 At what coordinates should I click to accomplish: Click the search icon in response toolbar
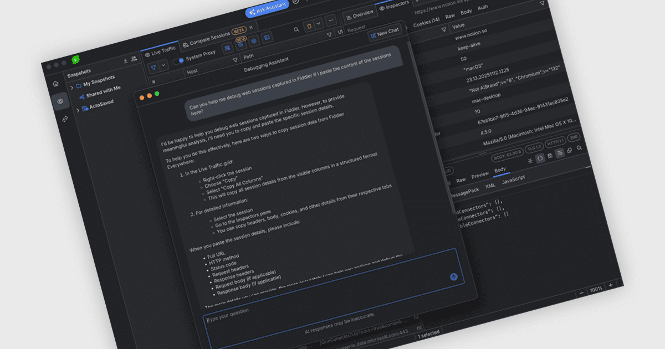coord(579,148)
